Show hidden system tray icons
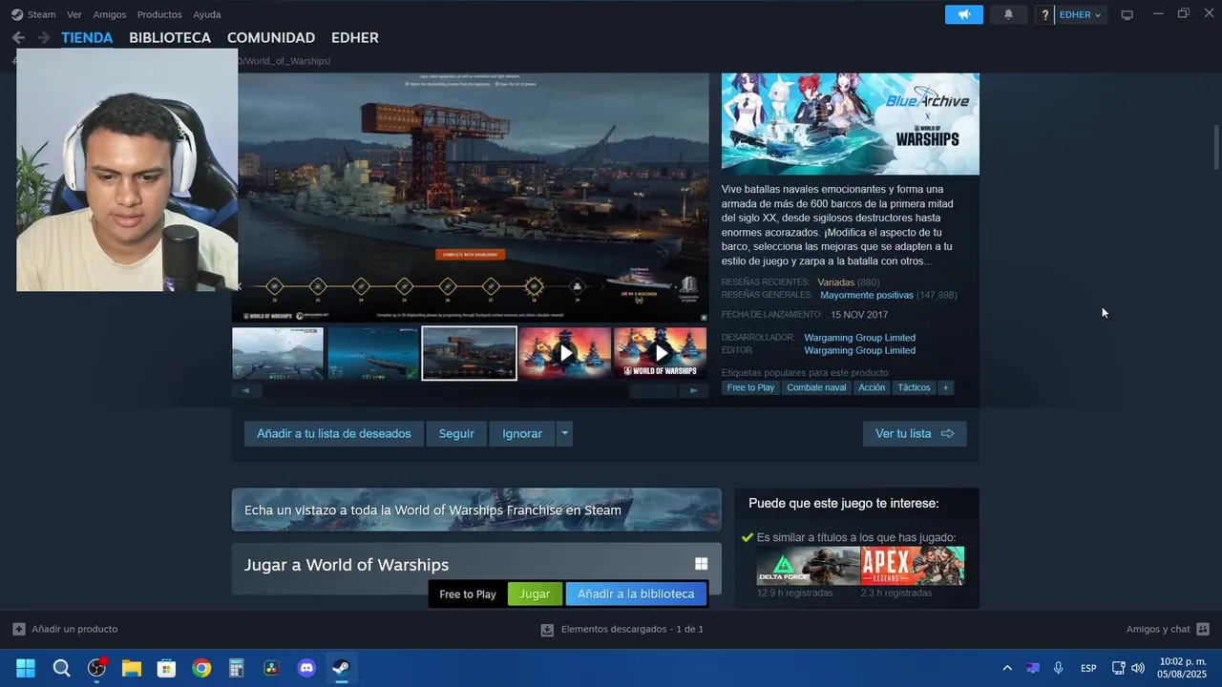1222x687 pixels. coord(1007,668)
